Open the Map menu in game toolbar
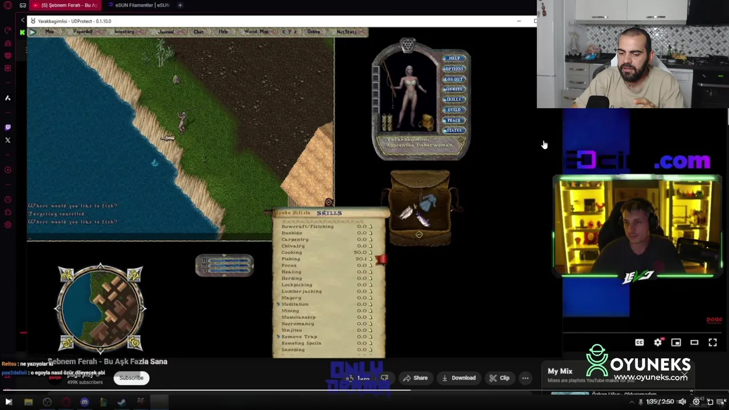Viewport: 729px width, 410px height. 50,32
